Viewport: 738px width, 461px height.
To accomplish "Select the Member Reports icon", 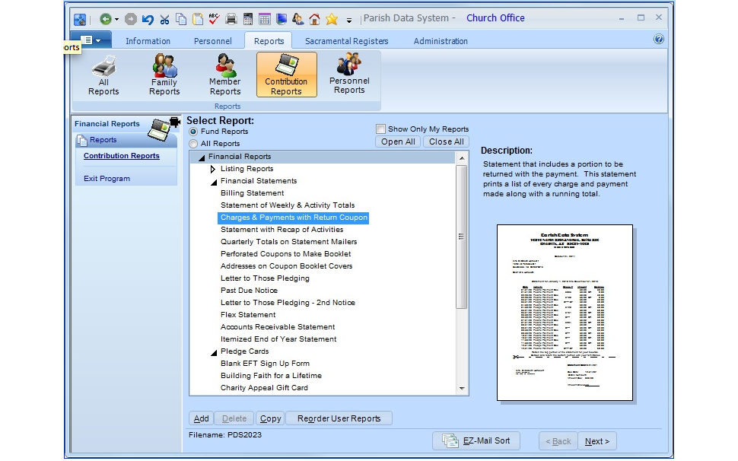I will click(x=225, y=74).
